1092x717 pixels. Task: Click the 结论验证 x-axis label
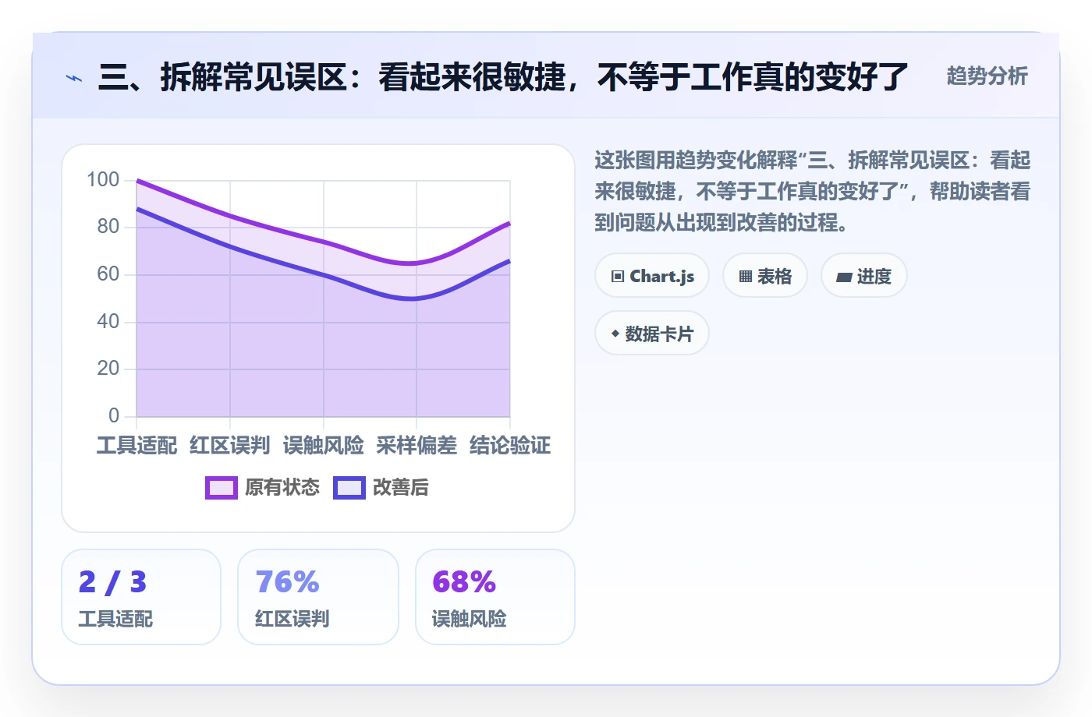(x=510, y=445)
